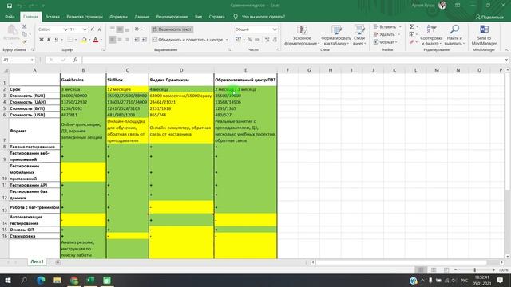Open the Файл menu

point(10,17)
